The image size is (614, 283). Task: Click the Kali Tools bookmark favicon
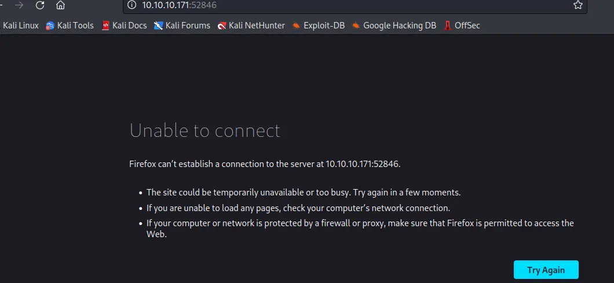click(50, 26)
